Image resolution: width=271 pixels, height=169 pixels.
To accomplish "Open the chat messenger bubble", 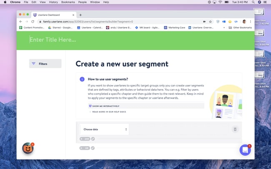I will [245, 150].
